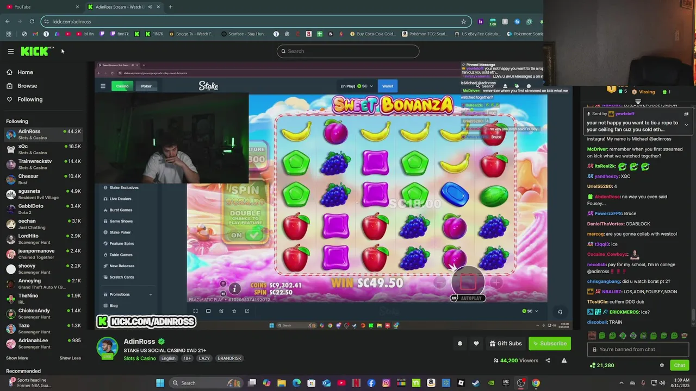
Task: Click the first emote in quick bar
Action: (x=592, y=336)
